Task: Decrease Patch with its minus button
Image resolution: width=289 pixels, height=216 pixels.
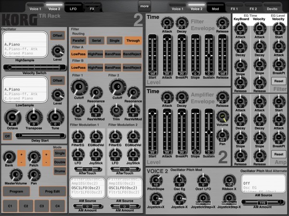Action: [46, 162]
